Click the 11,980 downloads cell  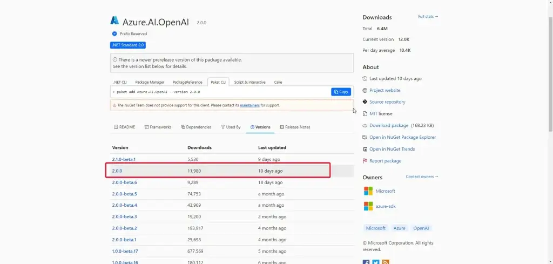(x=194, y=171)
